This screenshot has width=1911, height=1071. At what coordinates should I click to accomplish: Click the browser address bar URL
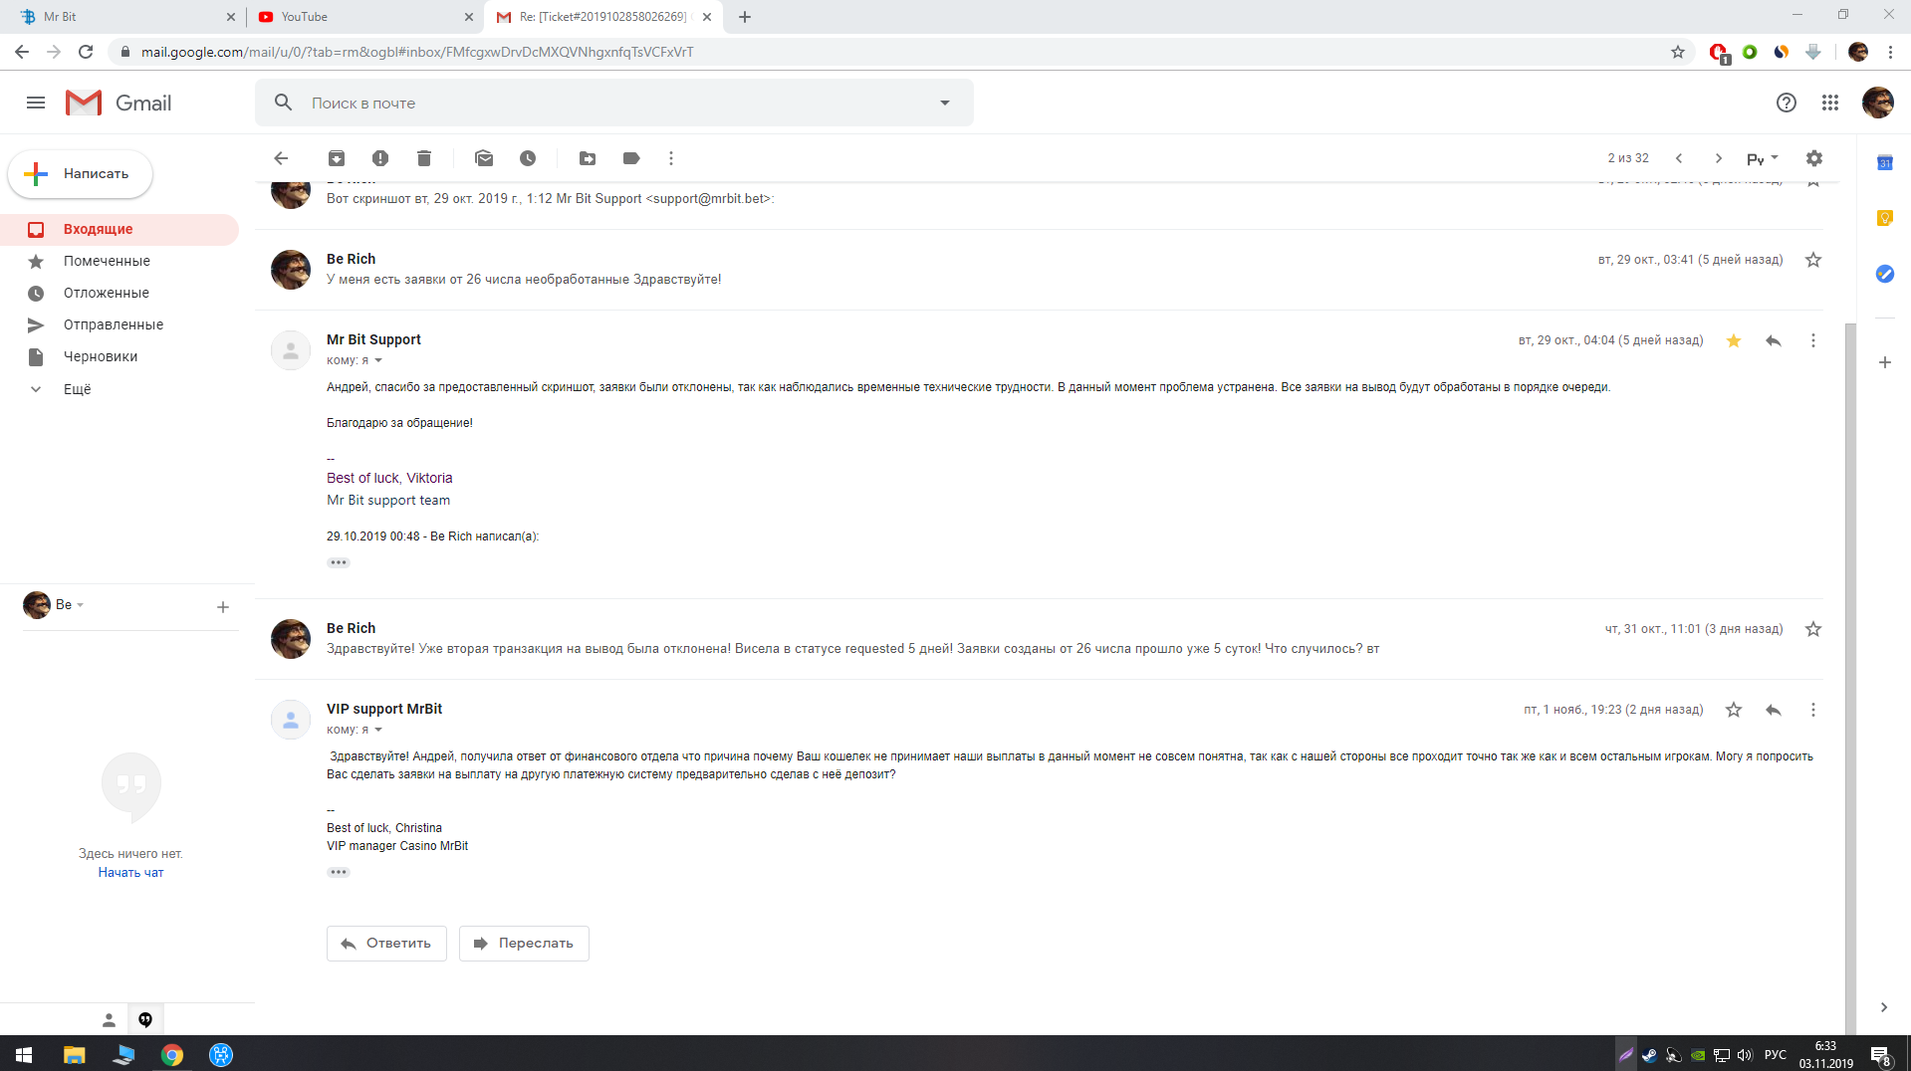[x=416, y=52]
